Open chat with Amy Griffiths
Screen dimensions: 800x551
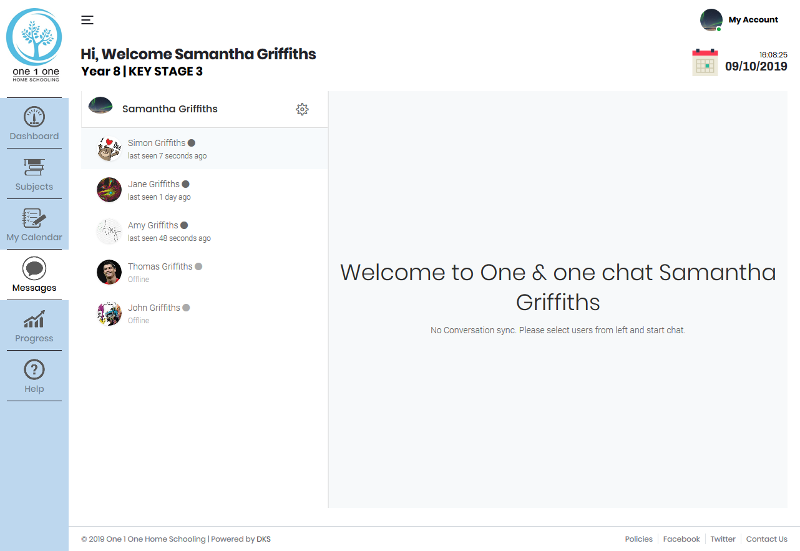point(154,231)
